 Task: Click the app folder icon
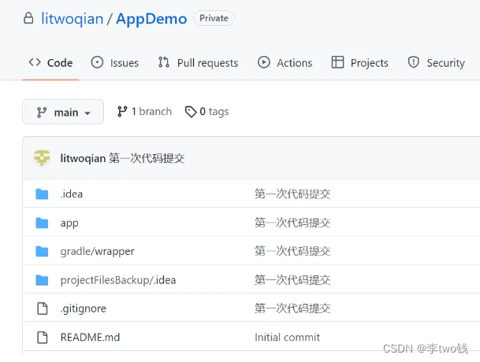[x=43, y=223]
